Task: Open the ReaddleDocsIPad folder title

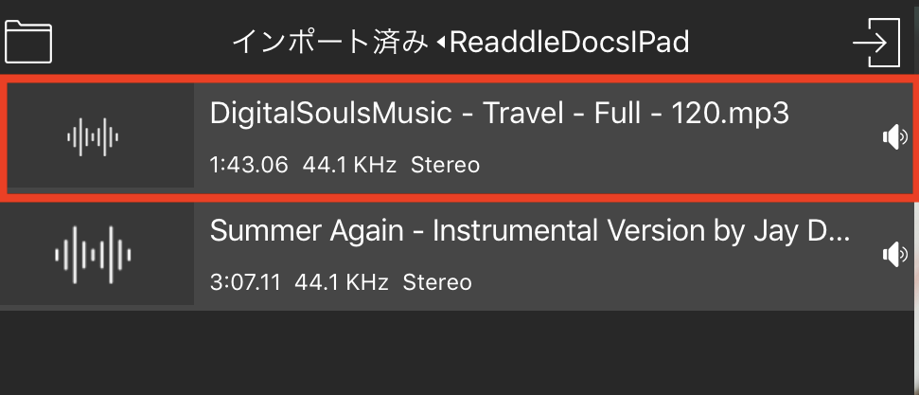Action: pos(570,43)
